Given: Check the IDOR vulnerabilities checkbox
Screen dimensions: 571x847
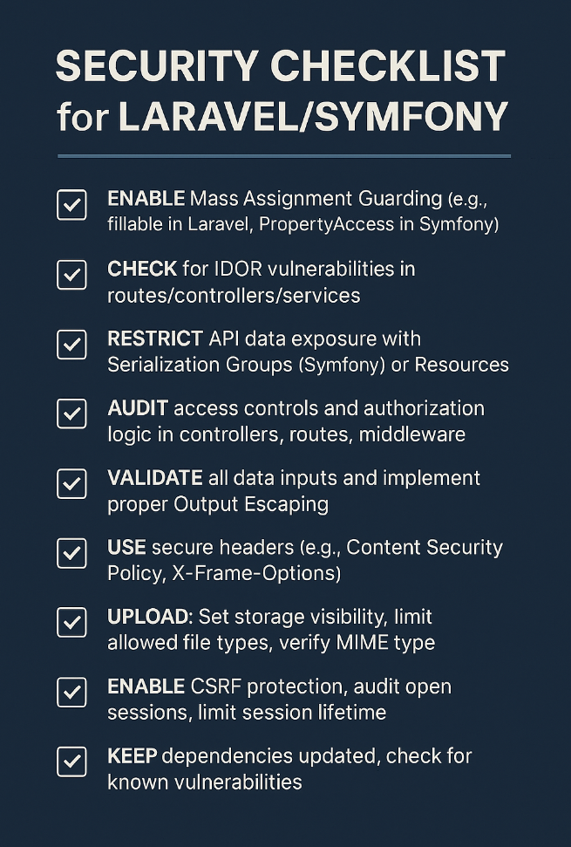Looking at the screenshot, I should click(x=71, y=275).
